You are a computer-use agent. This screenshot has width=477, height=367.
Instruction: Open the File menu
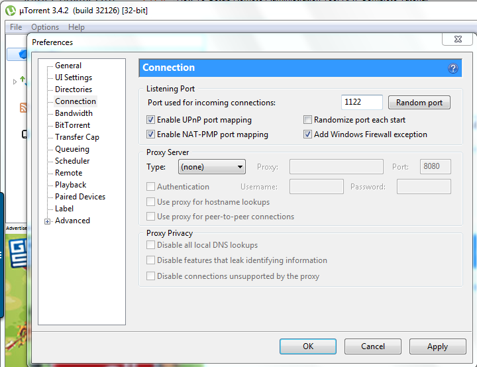coord(16,27)
